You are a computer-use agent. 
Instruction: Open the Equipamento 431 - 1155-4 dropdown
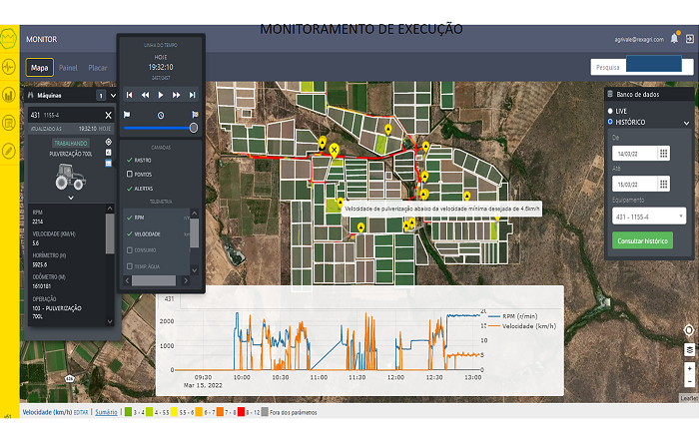[x=648, y=216]
